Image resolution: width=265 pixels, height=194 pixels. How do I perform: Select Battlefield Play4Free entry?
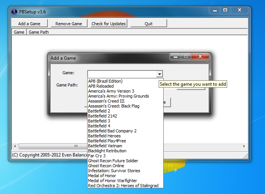coord(125,141)
